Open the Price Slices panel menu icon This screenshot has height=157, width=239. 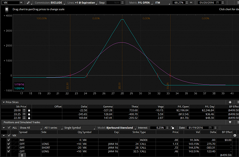[238, 102]
